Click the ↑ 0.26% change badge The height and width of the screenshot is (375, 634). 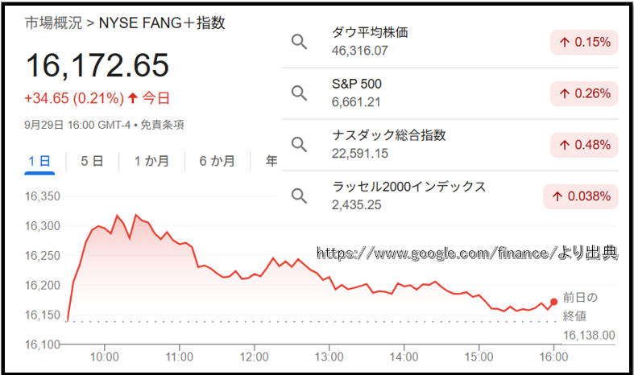(x=583, y=93)
